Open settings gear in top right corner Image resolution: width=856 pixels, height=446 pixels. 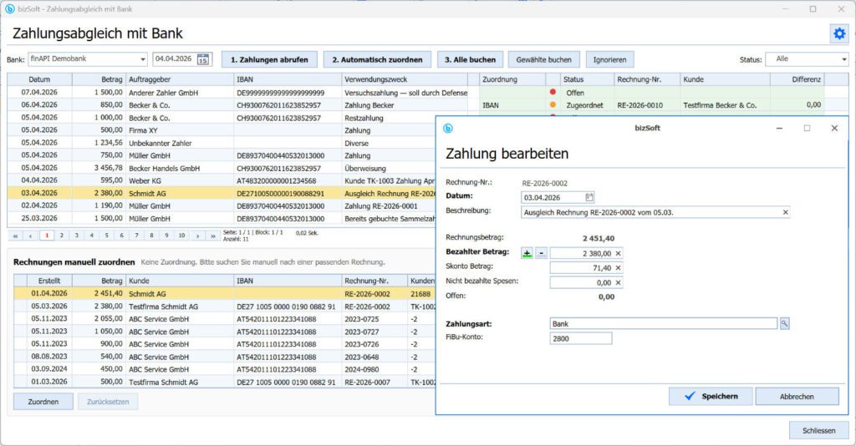[839, 33]
